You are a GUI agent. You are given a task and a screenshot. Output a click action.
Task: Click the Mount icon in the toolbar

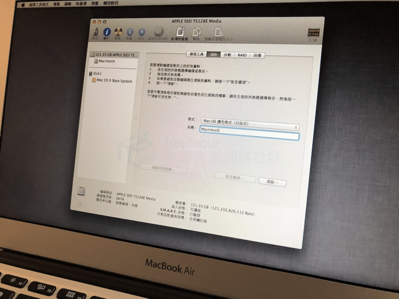point(130,32)
